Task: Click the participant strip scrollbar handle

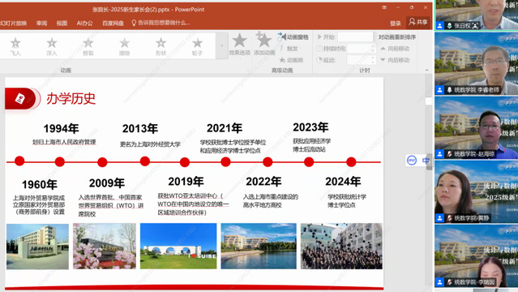Action: pyautogui.click(x=429, y=162)
